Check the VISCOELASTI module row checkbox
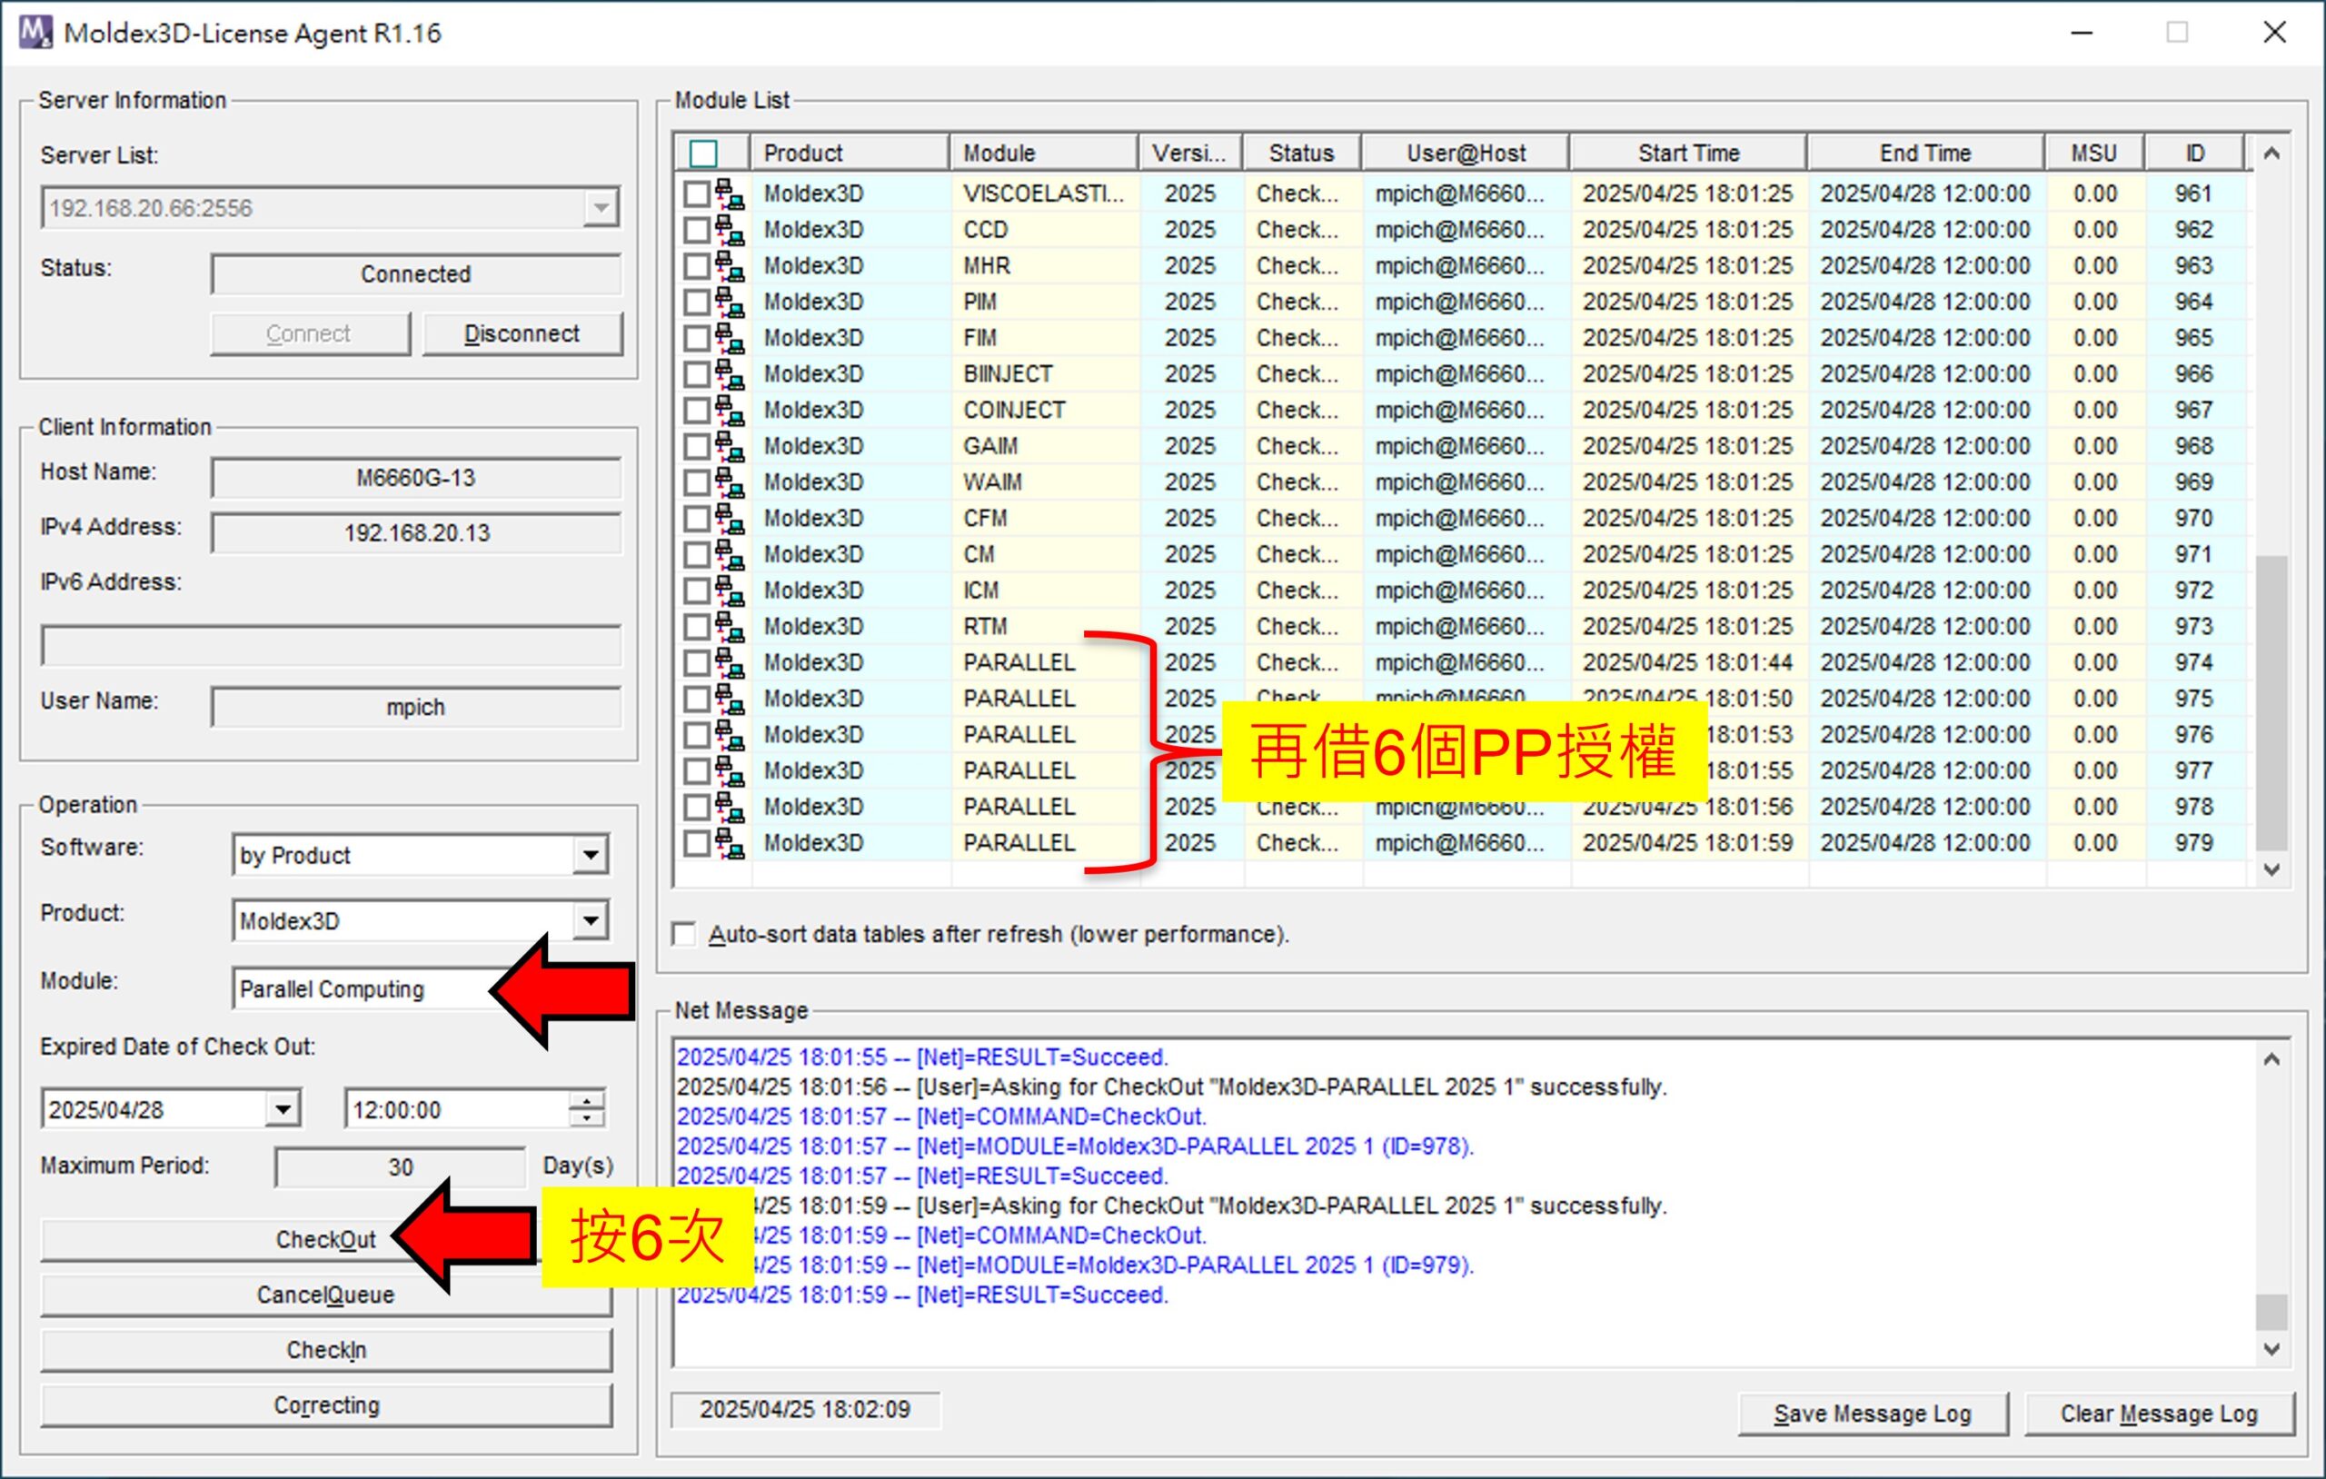 [x=697, y=194]
